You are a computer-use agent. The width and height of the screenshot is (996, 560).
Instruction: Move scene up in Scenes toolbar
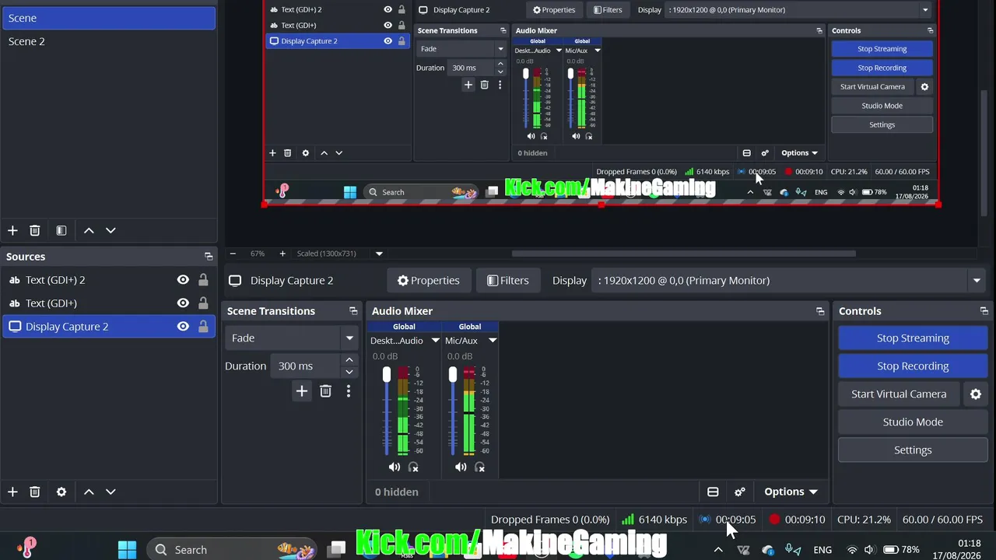89,230
